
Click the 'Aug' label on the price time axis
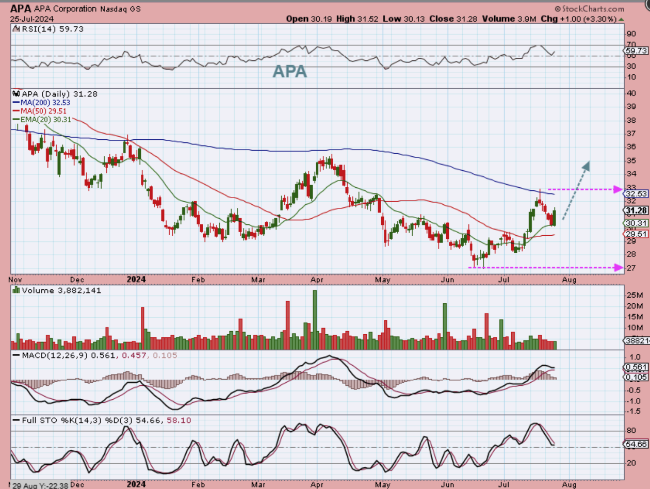pyautogui.click(x=570, y=279)
